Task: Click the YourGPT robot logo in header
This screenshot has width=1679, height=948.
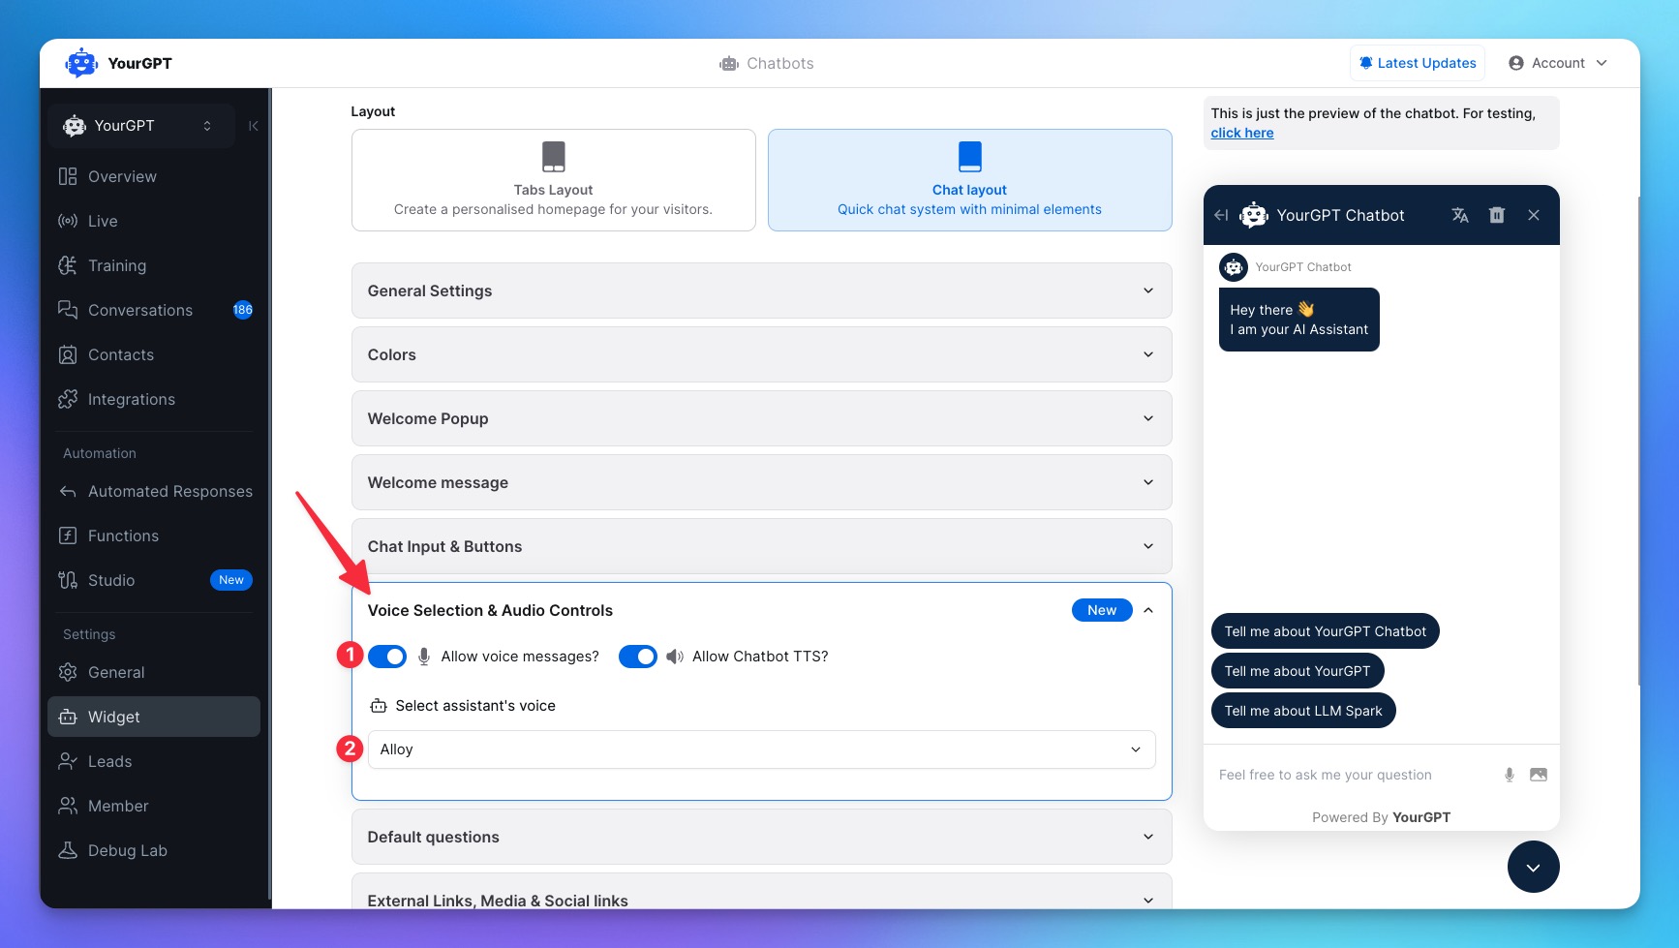Action: (81, 63)
